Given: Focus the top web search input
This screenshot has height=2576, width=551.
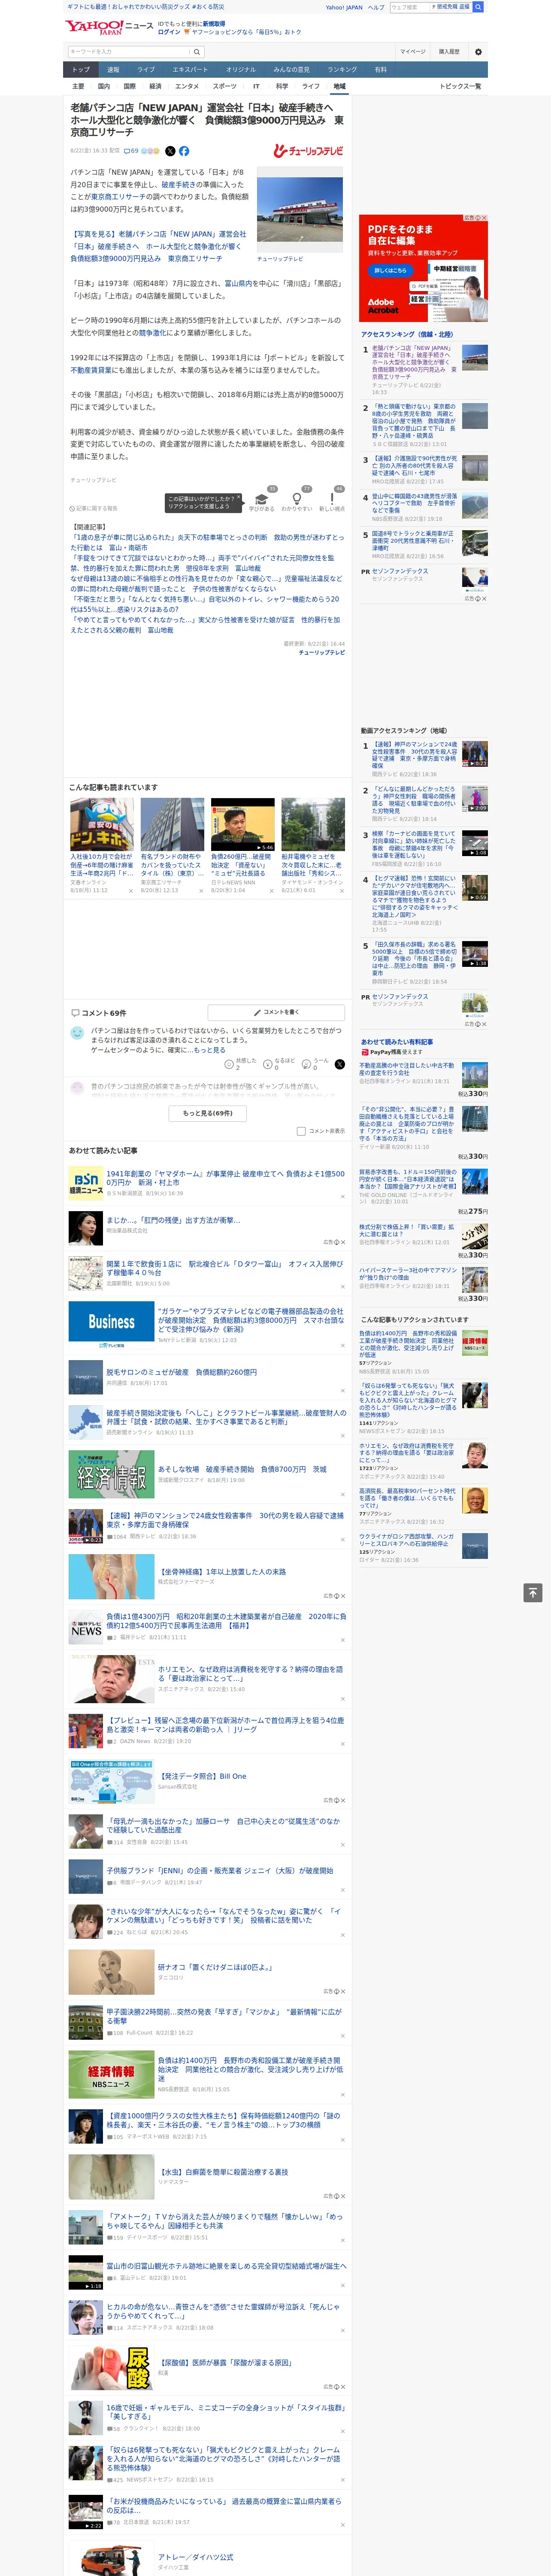Looking at the screenshot, I should (409, 7).
